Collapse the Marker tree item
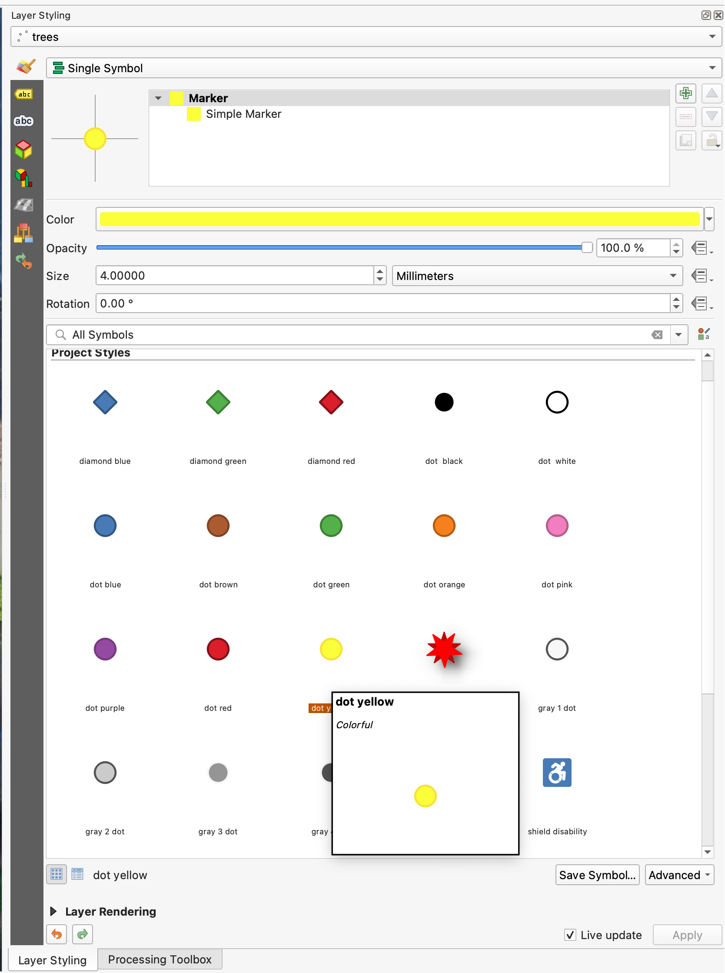 (x=158, y=98)
